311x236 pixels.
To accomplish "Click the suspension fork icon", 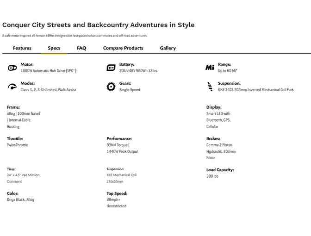I will coord(210,87).
